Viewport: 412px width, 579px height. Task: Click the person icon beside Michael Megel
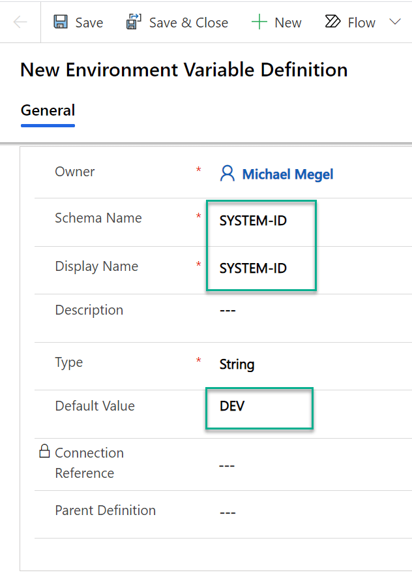coord(227,173)
